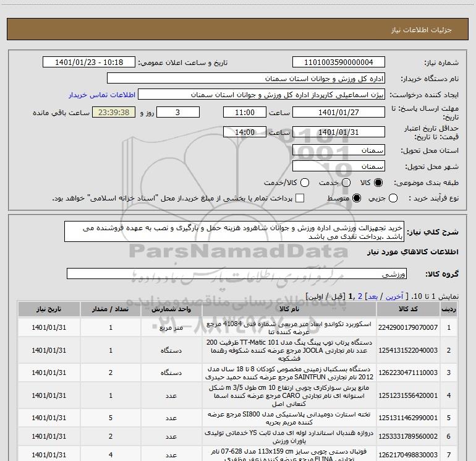Select the کالا/خدمت radio button
This screenshot has width=476, height=461.
pyautogui.click(x=305, y=183)
